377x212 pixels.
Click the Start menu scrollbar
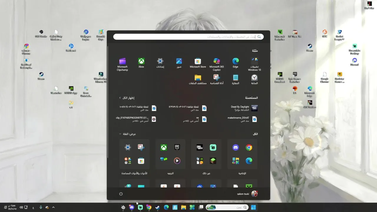(108, 102)
